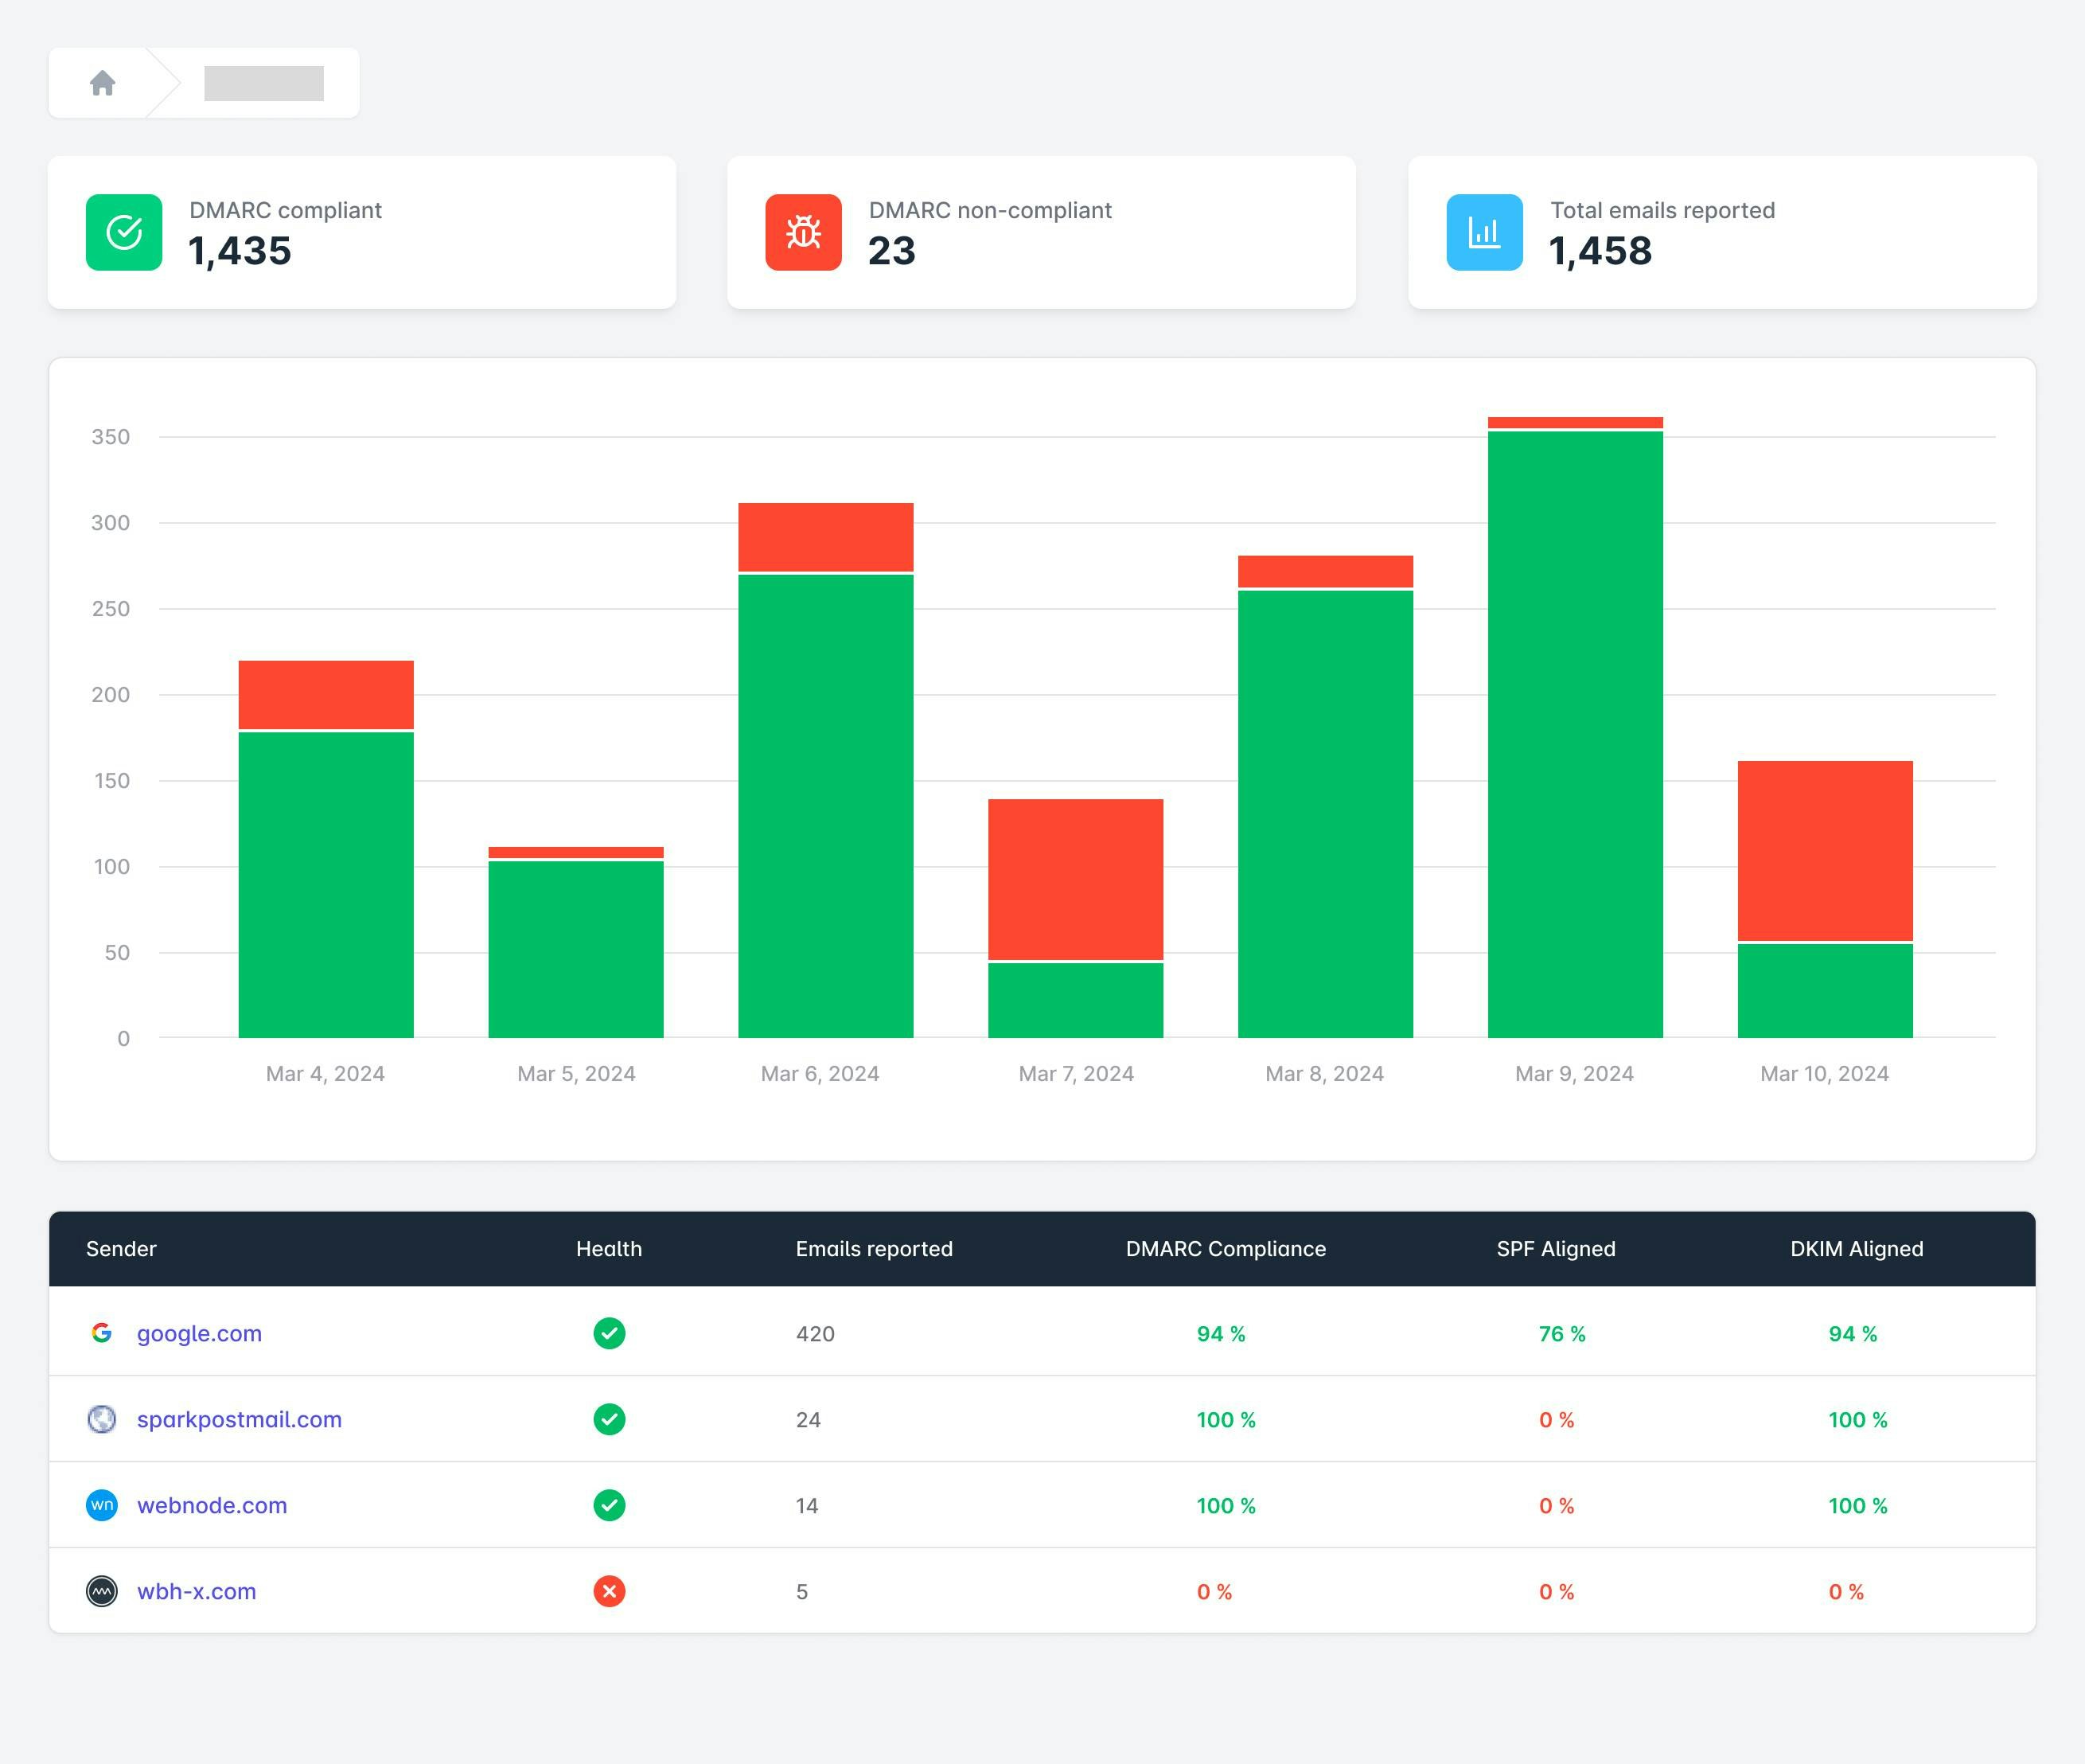Open the sparkpostmail.com sender link
This screenshot has width=2085, height=1764.
pyautogui.click(x=239, y=1419)
